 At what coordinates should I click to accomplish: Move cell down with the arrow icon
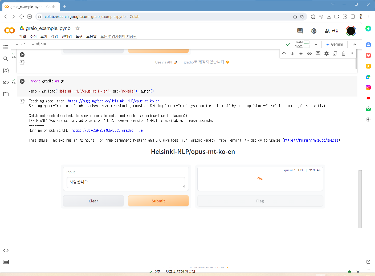292,54
